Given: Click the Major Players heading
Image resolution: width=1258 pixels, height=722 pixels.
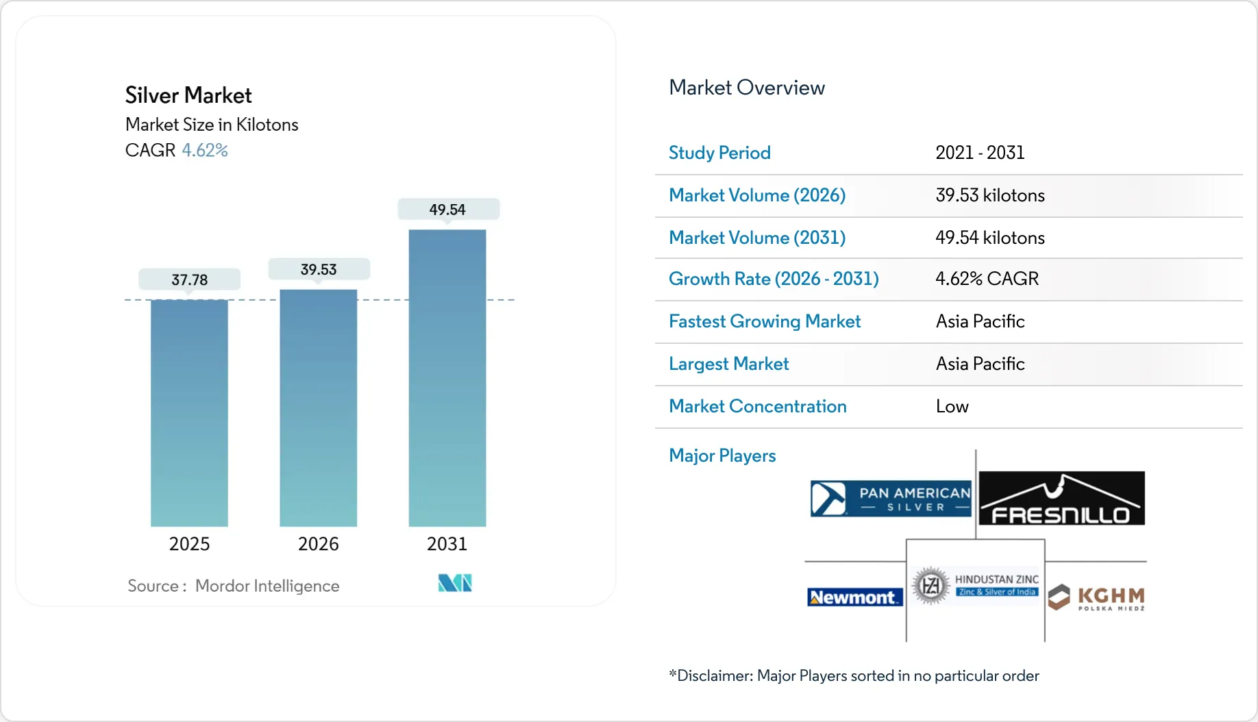Looking at the screenshot, I should tap(722, 456).
